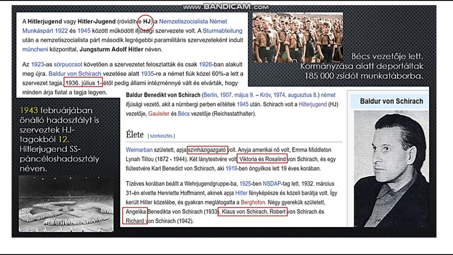Open the Weimarban link
This screenshot has width=453, height=255.
[x=139, y=150]
